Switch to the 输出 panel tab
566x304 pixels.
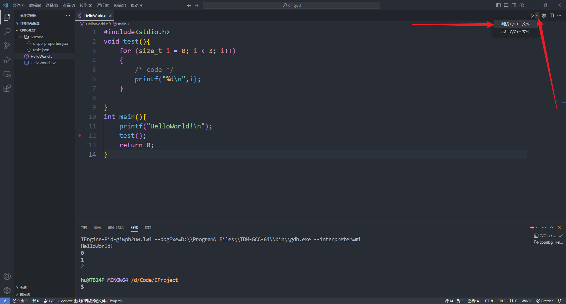click(x=97, y=228)
